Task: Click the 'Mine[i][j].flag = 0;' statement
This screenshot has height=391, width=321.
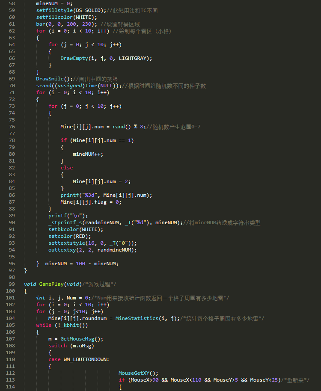Action: point(91,202)
